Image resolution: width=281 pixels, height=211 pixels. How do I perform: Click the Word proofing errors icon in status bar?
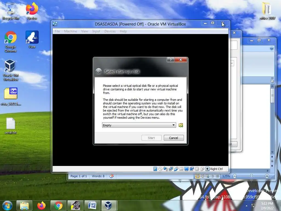point(111,176)
